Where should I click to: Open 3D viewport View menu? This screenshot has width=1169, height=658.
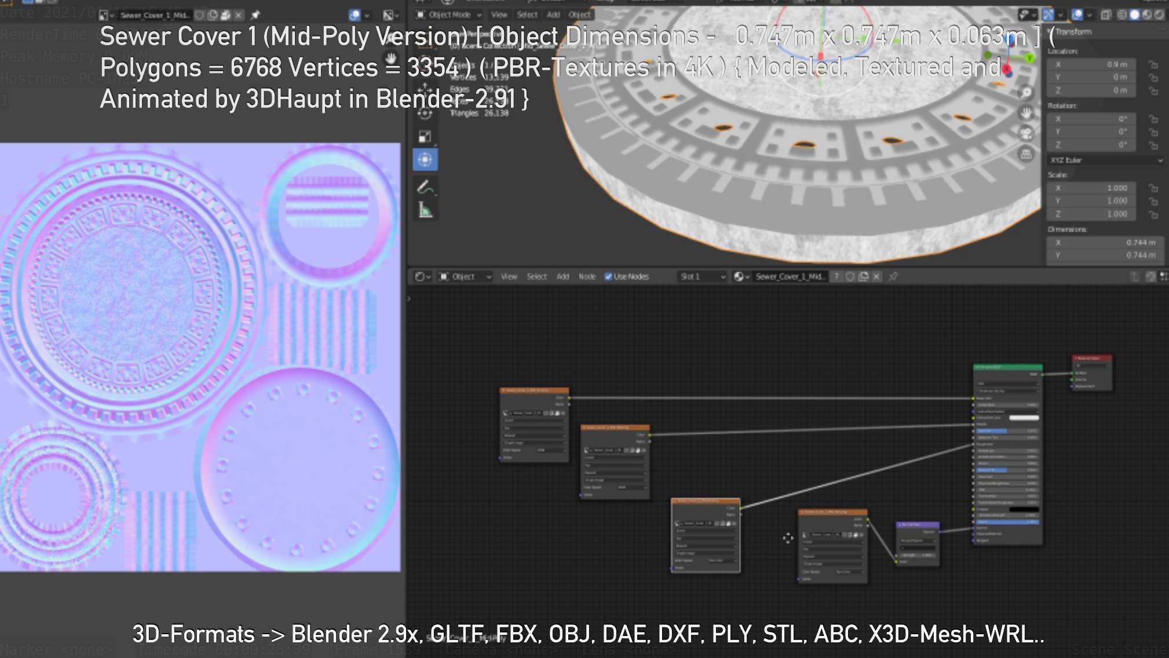pyautogui.click(x=499, y=15)
